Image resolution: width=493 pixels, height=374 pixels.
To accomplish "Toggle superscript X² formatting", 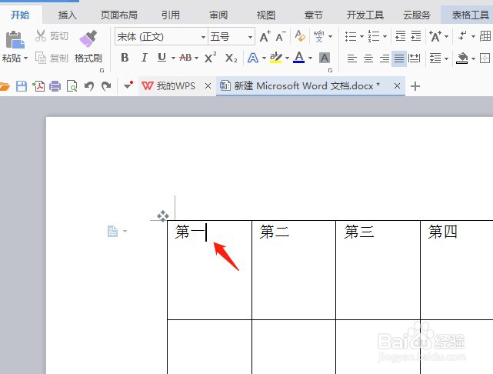I will tap(210, 57).
